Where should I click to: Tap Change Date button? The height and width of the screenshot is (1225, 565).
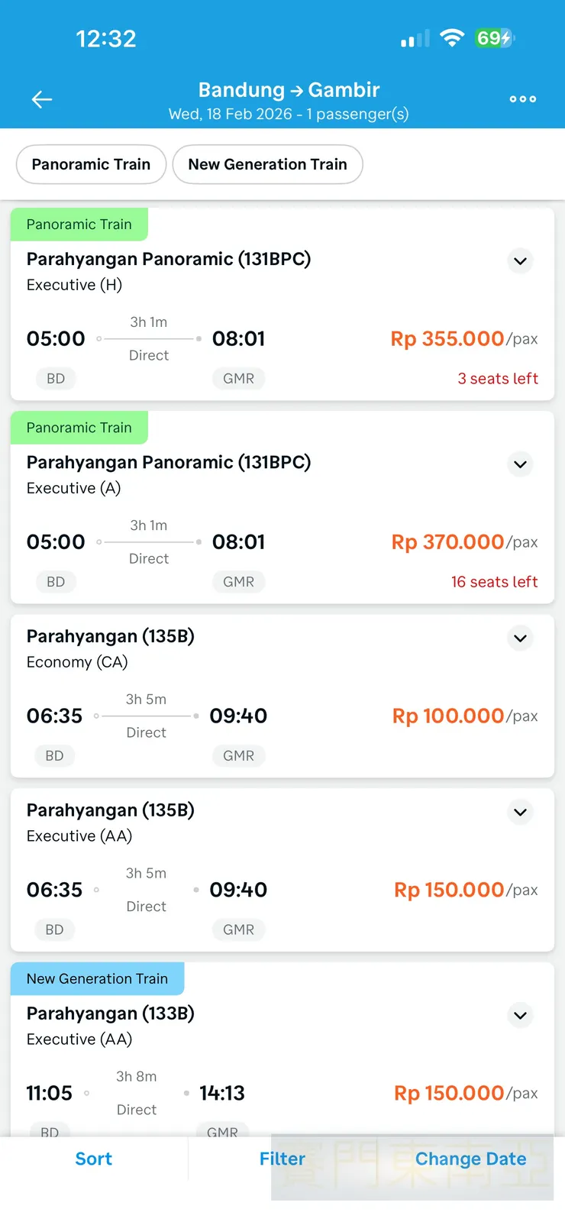470,1159
